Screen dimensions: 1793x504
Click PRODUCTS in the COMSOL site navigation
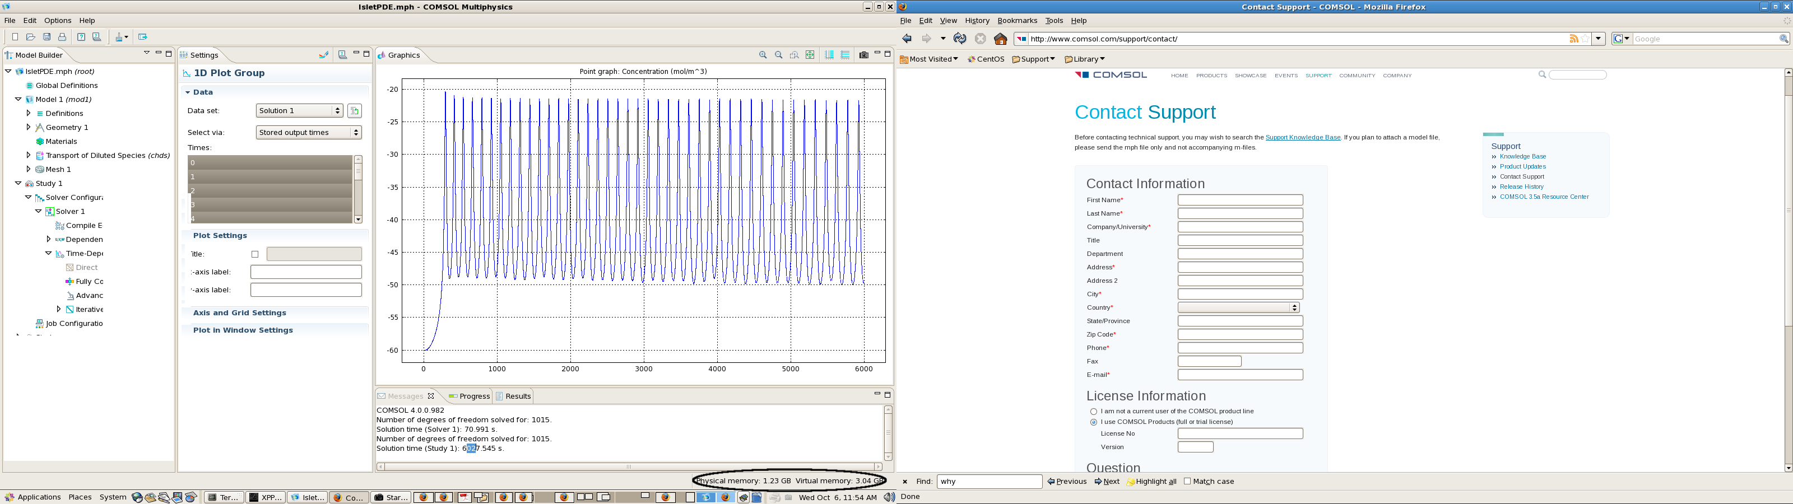point(1212,75)
